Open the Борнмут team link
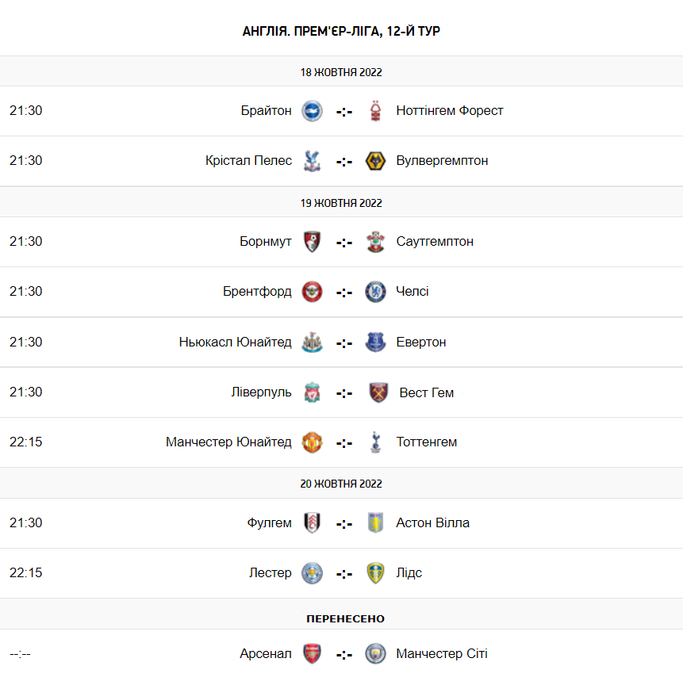Viewport: 683px width, 685px height. coord(266,241)
